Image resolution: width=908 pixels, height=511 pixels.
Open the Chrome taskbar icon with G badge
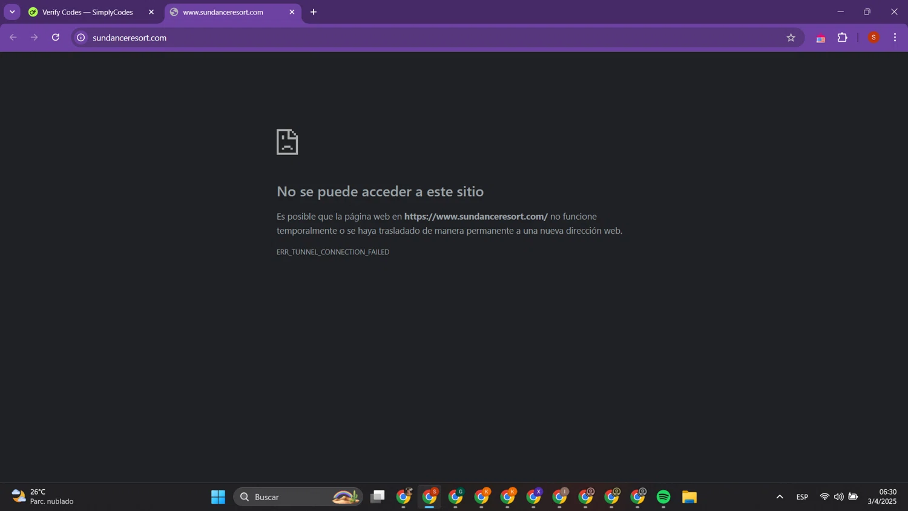pyautogui.click(x=456, y=497)
